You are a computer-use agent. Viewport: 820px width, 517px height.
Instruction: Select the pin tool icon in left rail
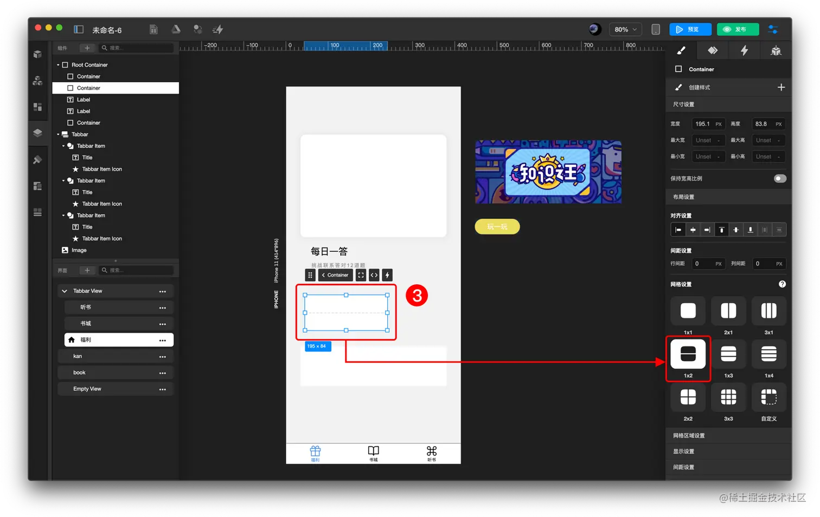[37, 160]
